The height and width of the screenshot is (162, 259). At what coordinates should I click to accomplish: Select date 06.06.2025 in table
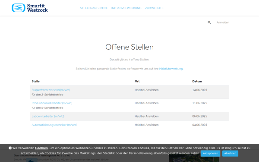tap(199, 116)
